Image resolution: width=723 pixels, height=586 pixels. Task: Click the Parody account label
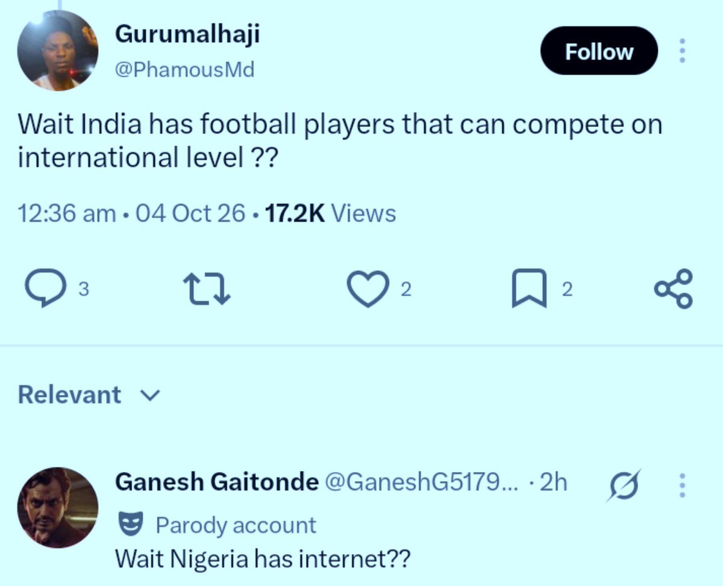236,525
